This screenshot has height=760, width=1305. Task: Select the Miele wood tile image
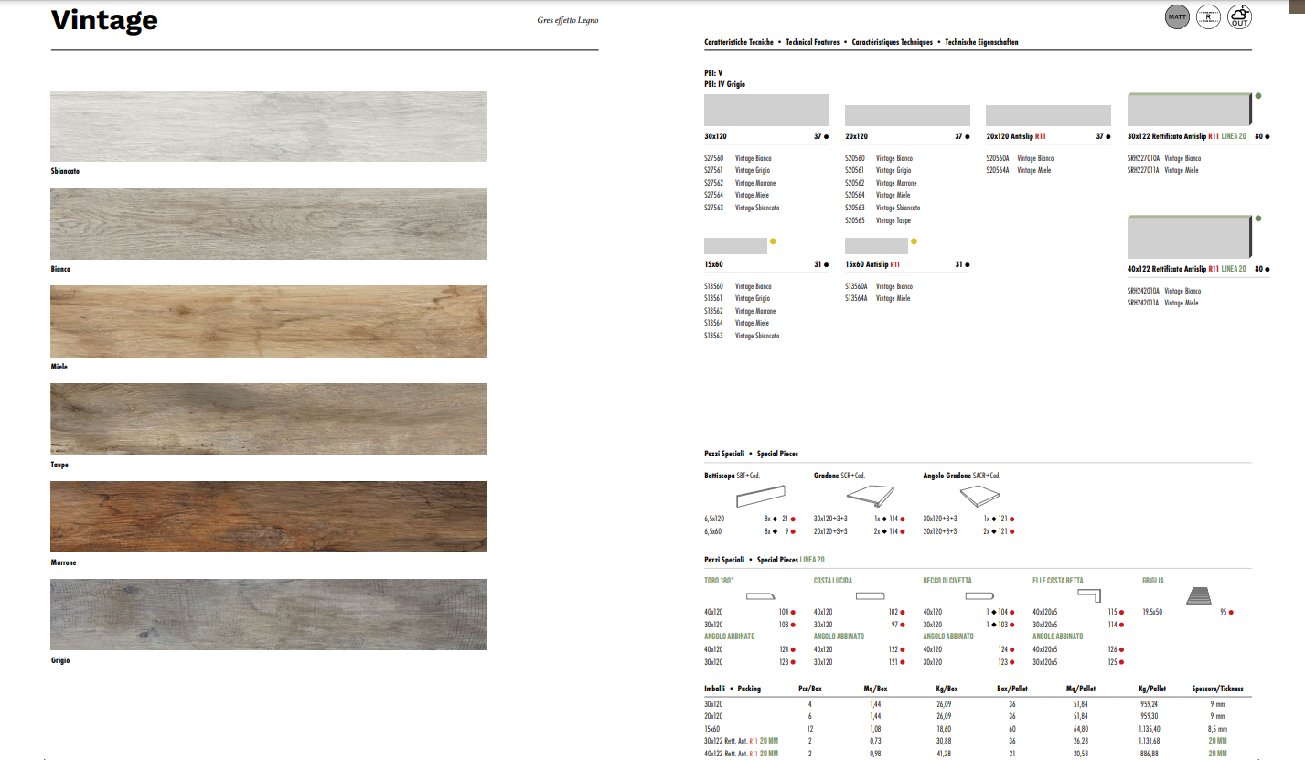click(x=269, y=321)
